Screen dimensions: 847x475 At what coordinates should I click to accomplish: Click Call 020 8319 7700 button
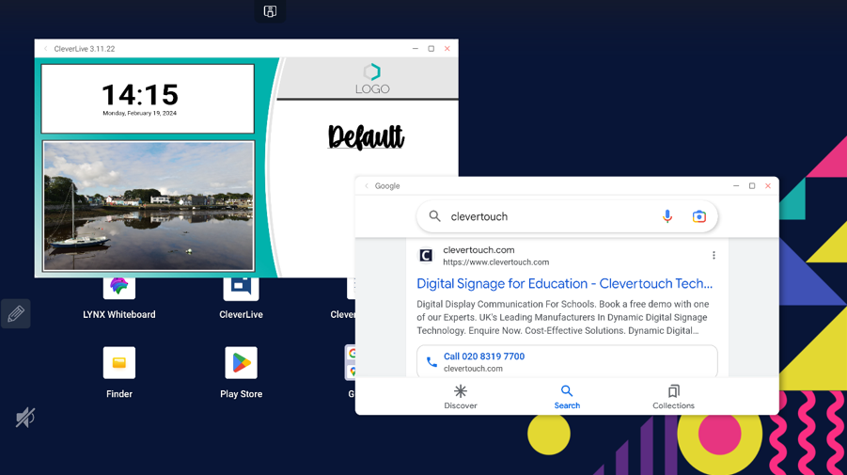pyautogui.click(x=567, y=361)
